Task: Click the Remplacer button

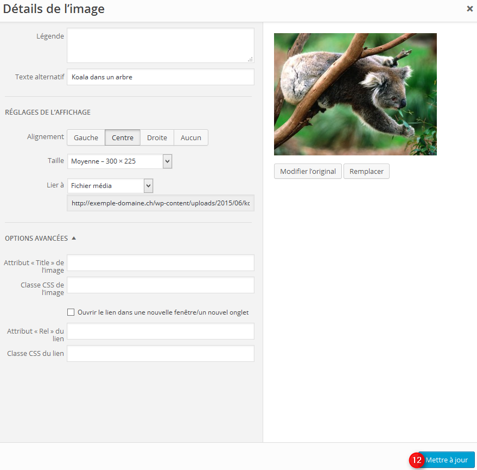Action: click(366, 171)
